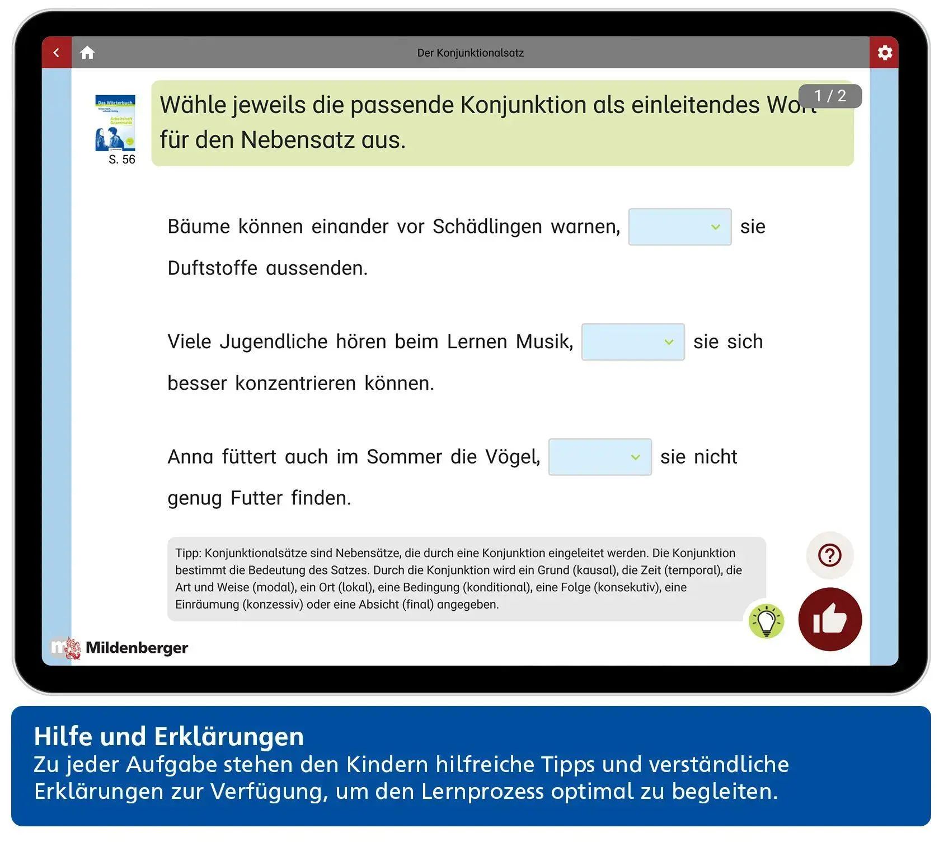Check answers with the thumbs-up button

pyautogui.click(x=830, y=619)
